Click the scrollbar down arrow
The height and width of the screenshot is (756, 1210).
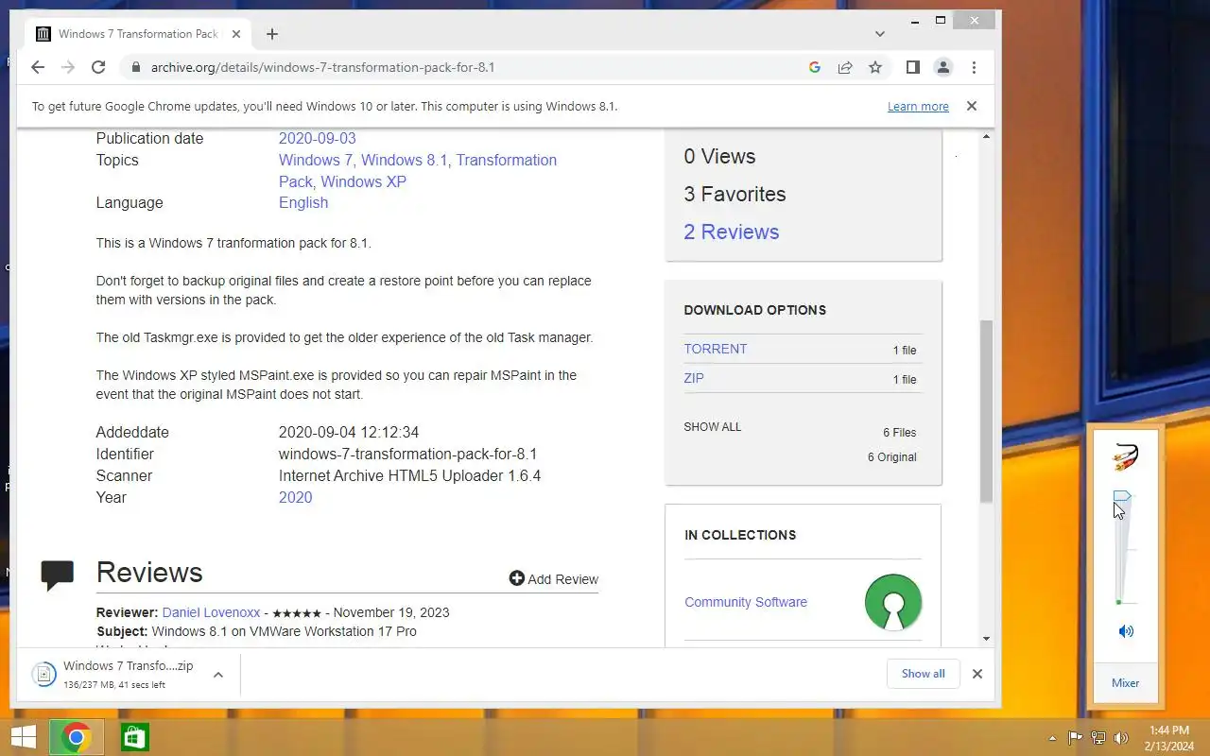986,639
